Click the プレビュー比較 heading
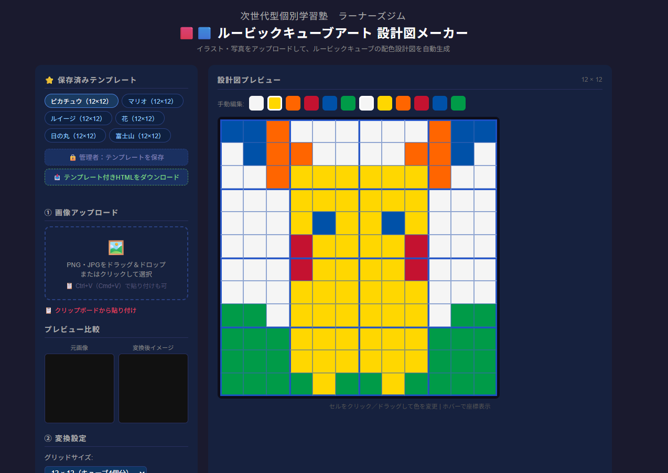The height and width of the screenshot is (473, 668). [72, 329]
